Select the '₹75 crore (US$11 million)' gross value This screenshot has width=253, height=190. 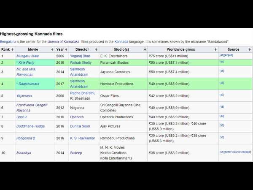point(169,56)
